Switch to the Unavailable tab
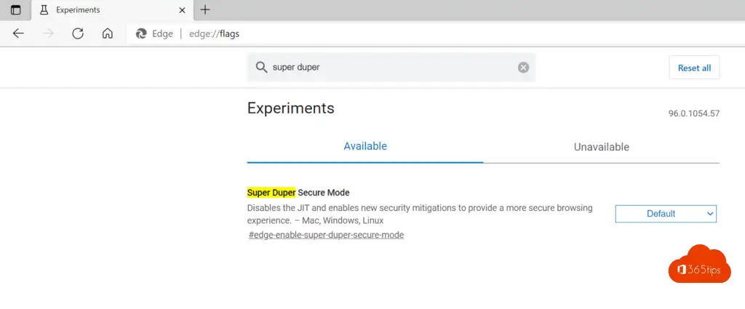This screenshot has height=309, width=745. pyautogui.click(x=601, y=147)
